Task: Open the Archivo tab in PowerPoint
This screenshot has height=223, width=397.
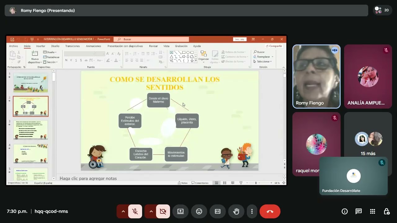Action: pyautogui.click(x=13, y=46)
